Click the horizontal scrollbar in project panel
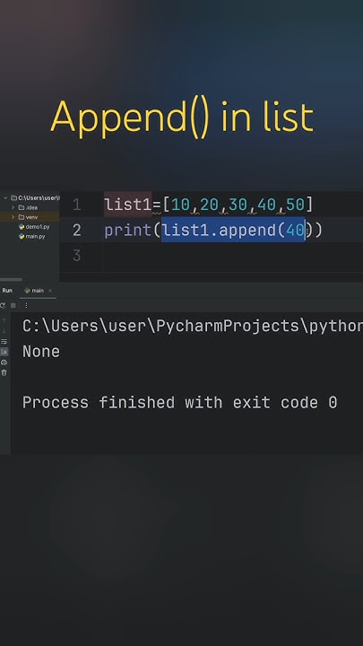The height and width of the screenshot is (646, 363). pyautogui.click(x=11, y=279)
